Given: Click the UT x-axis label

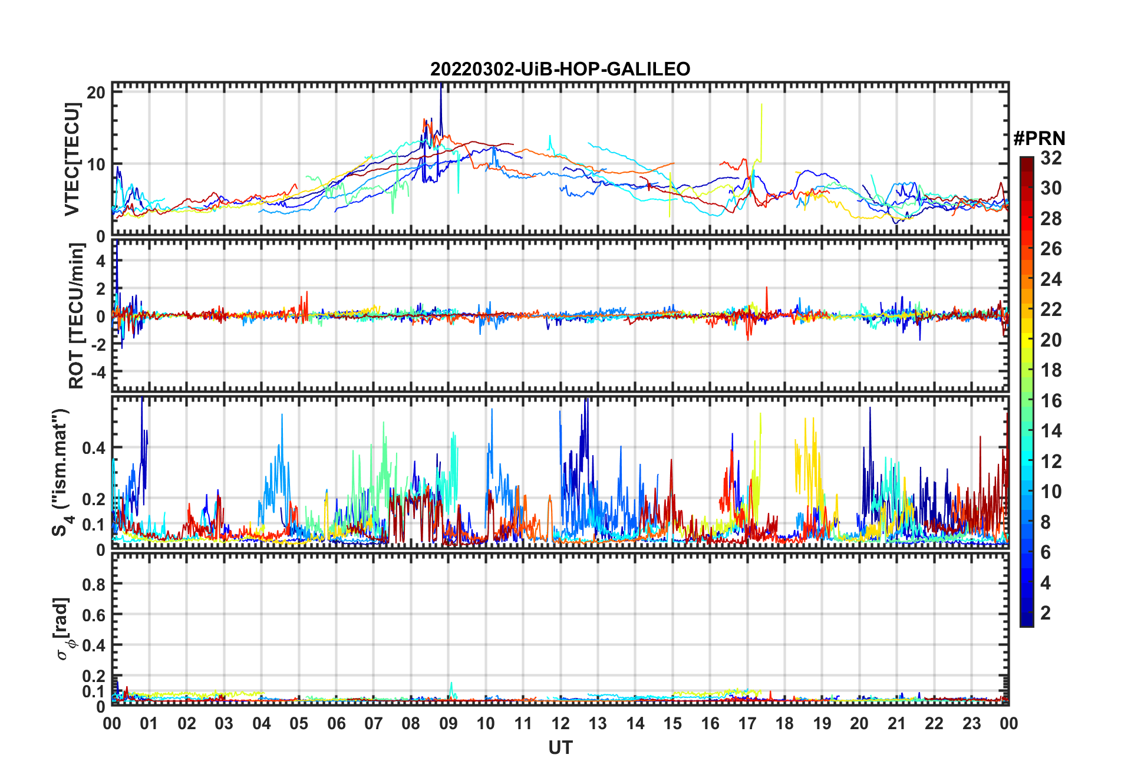Looking at the screenshot, I should tap(560, 748).
